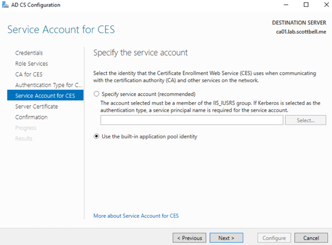Click the Configure button
This screenshot has width=332, height=245.
click(273, 238)
